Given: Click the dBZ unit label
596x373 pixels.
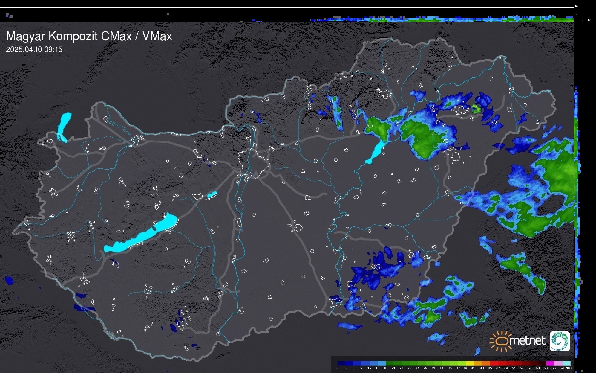Looking at the screenshot, I should click(569, 368).
